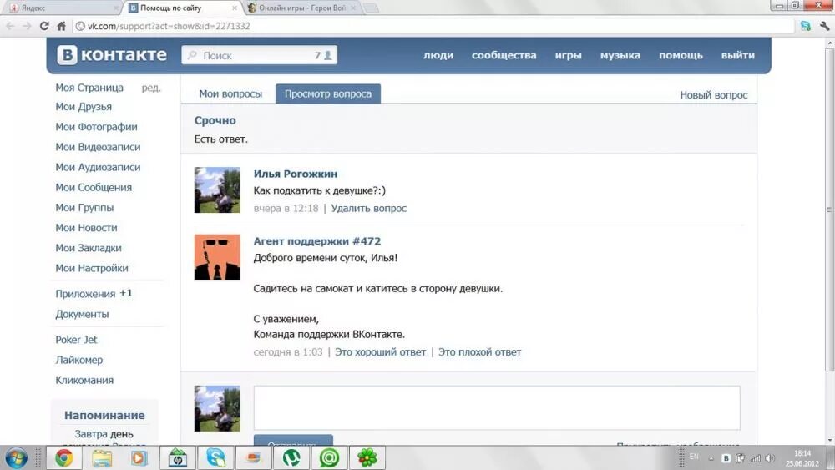Screen dimensions: 835x470
Task: Open the 'Илья Рогожкин' name link
Action: point(295,174)
